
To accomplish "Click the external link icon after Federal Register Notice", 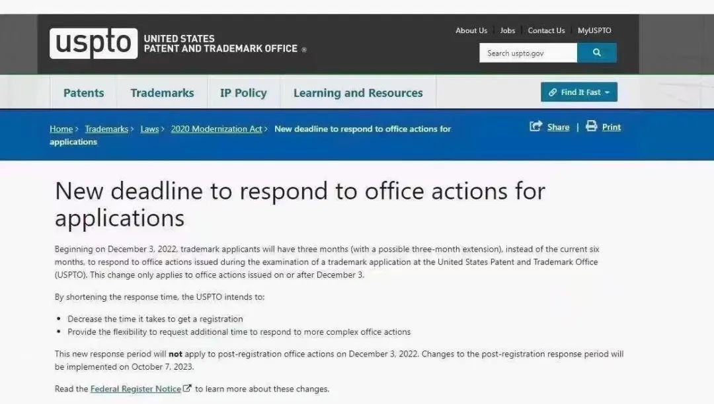I will click(x=187, y=388).
